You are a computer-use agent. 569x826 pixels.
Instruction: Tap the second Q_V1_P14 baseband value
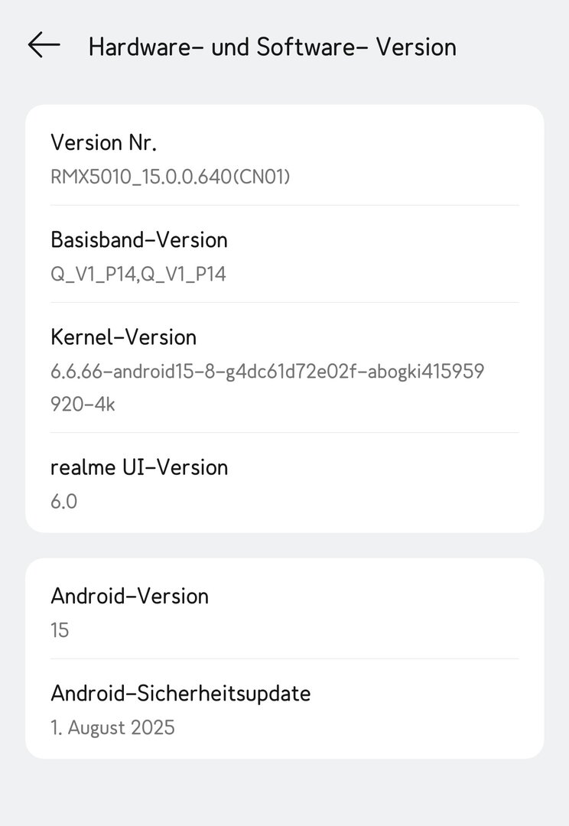(184, 274)
